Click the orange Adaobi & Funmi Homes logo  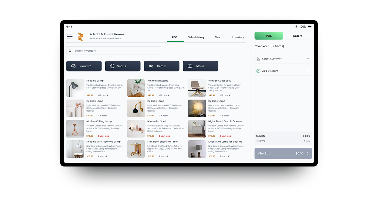(80, 37)
